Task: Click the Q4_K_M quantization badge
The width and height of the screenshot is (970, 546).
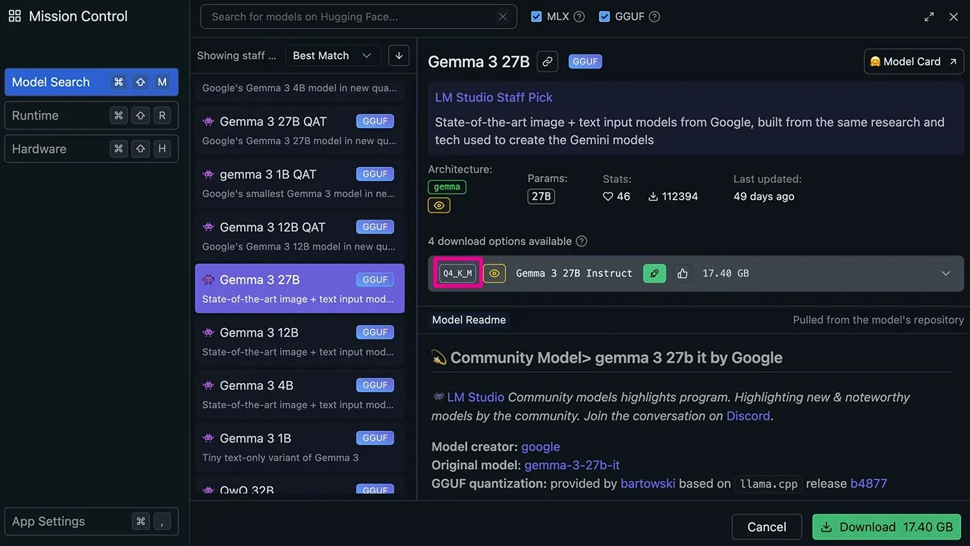Action: coord(457,274)
